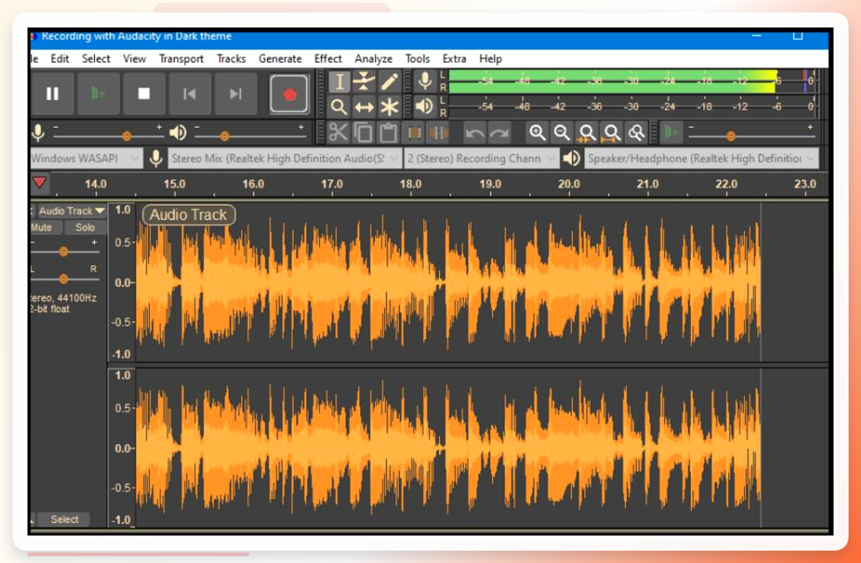Open the Stereo Mix recording device dropdown
Viewport: 861px width, 563px height.
[x=284, y=158]
